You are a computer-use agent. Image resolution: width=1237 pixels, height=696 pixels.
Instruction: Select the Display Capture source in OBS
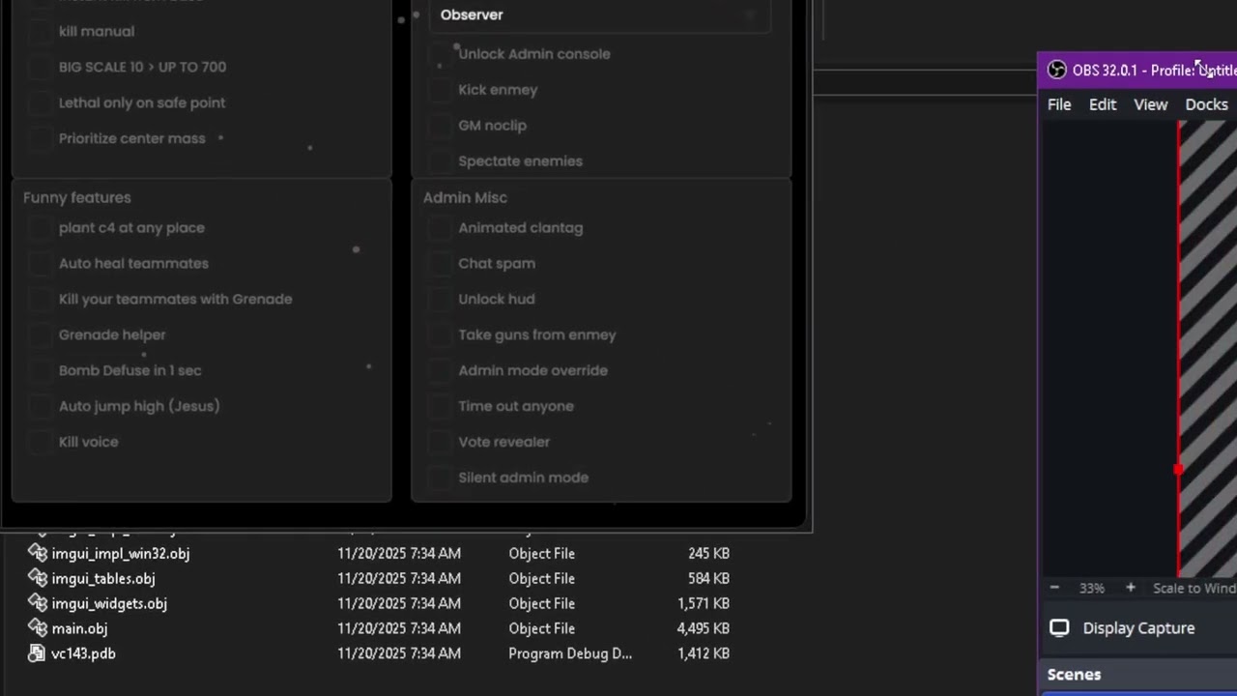1138,628
